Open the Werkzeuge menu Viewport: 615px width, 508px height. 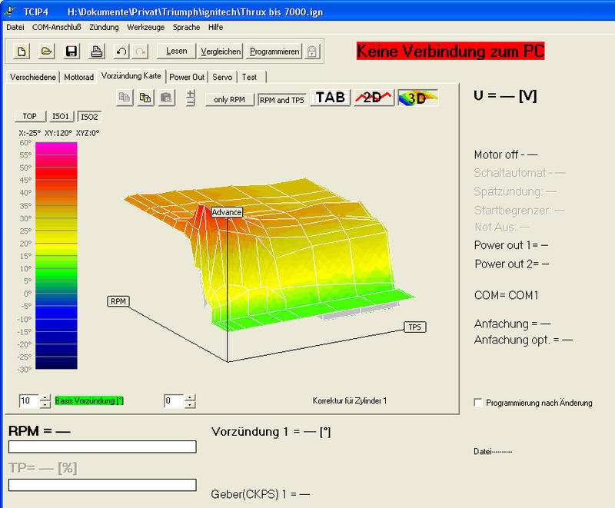145,27
